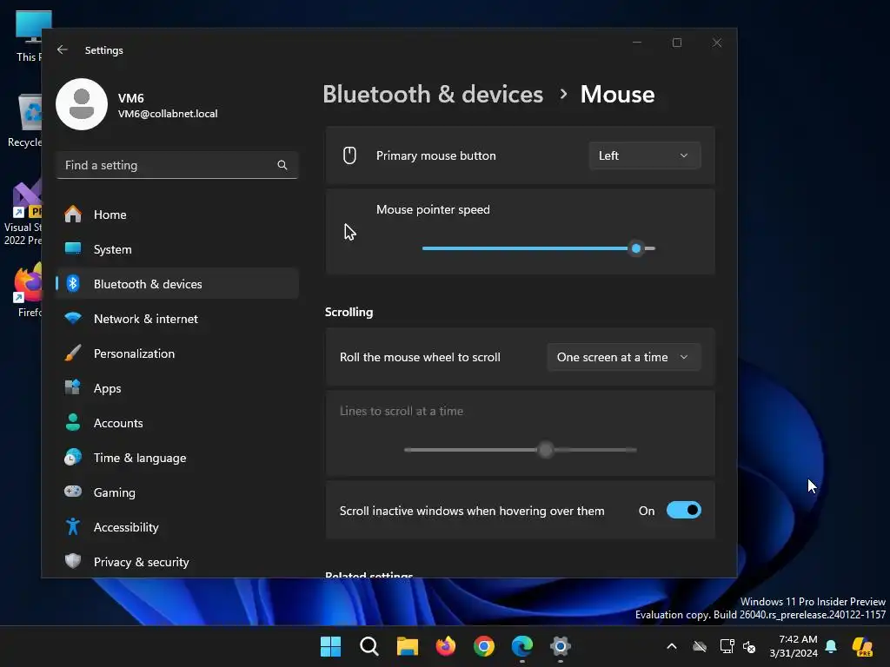Click the Bluetooth & devices breadcrumb link
The height and width of the screenshot is (667, 890).
433,94
